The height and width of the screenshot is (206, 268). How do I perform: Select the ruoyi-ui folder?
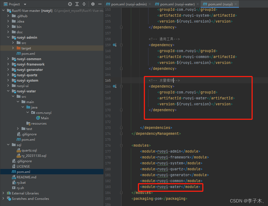pyautogui.click(x=23, y=86)
